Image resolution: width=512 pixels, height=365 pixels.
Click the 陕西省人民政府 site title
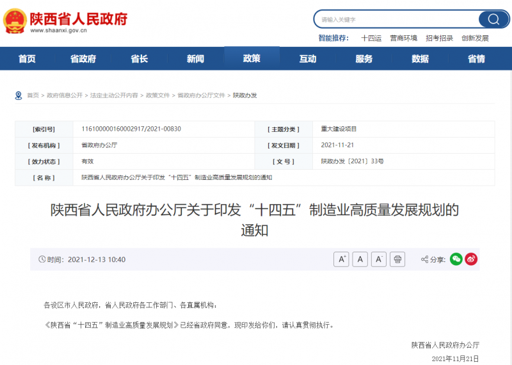pos(79,19)
